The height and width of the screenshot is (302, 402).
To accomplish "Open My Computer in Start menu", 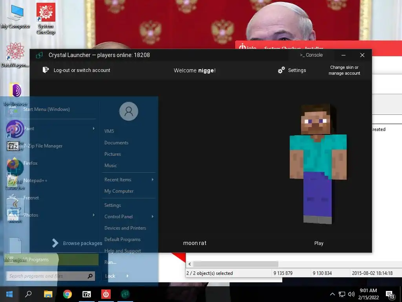I will click(119, 191).
